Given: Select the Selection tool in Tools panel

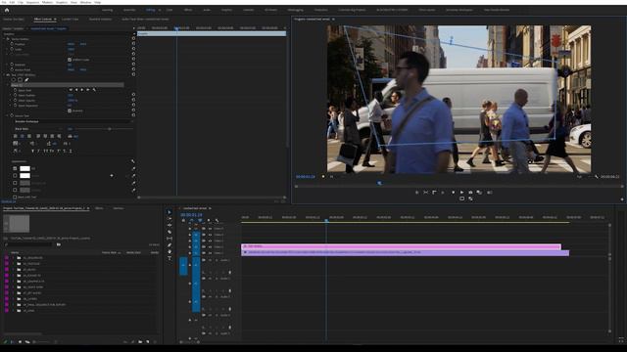Looking at the screenshot, I should click(x=169, y=212).
